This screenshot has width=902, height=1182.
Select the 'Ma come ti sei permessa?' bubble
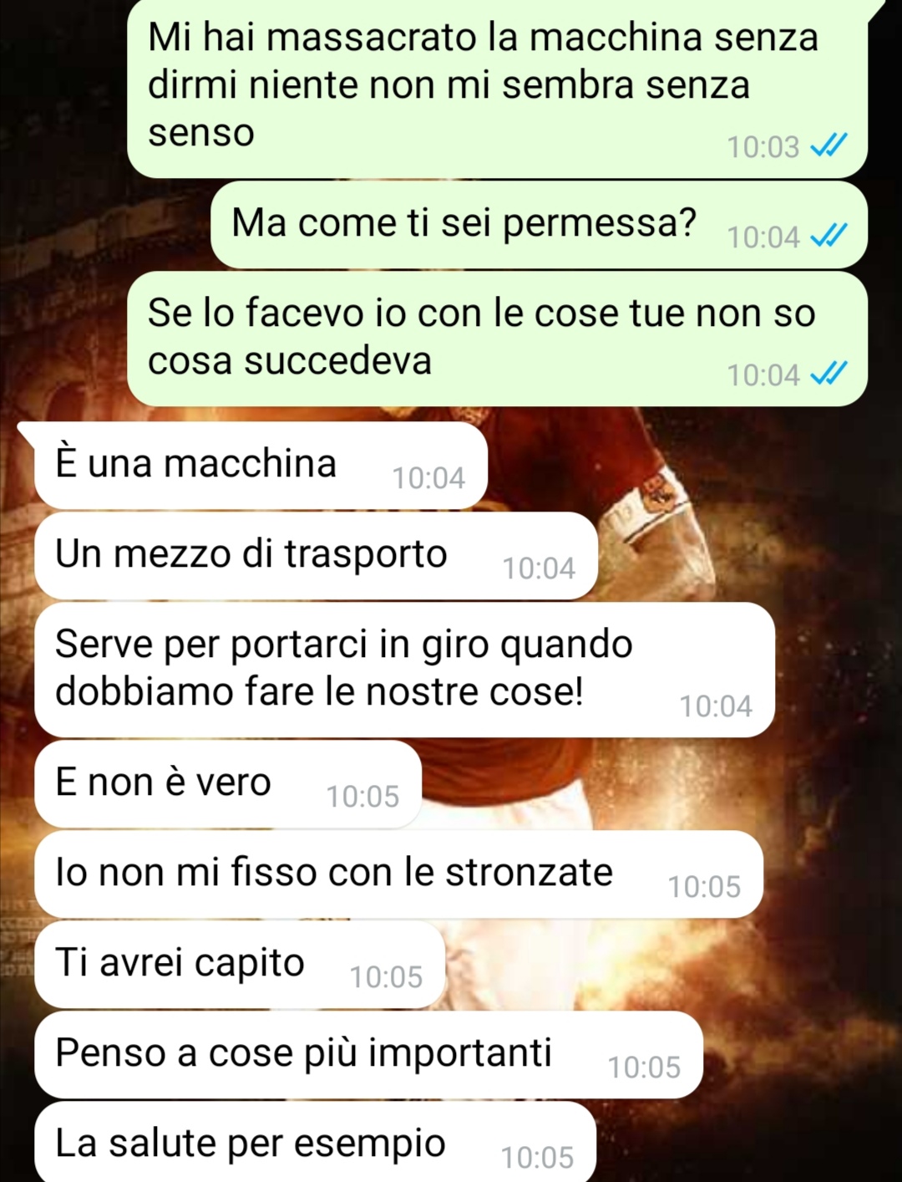coord(540,225)
